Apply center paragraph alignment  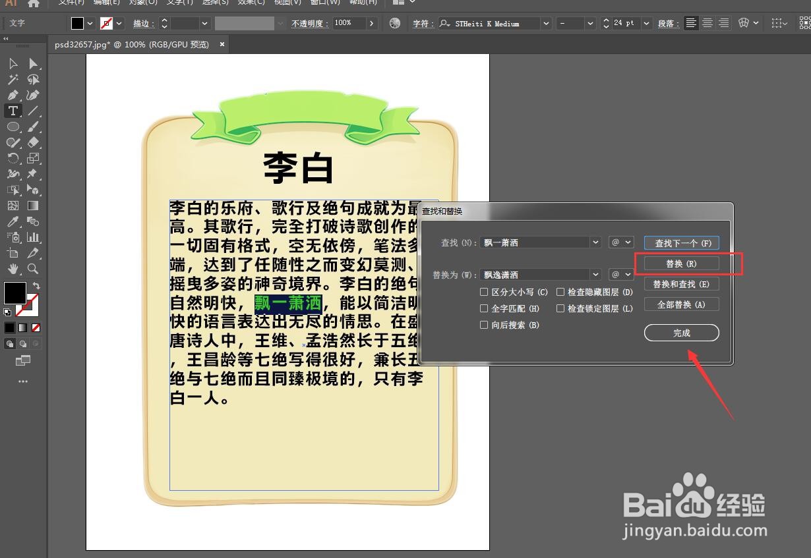(707, 23)
